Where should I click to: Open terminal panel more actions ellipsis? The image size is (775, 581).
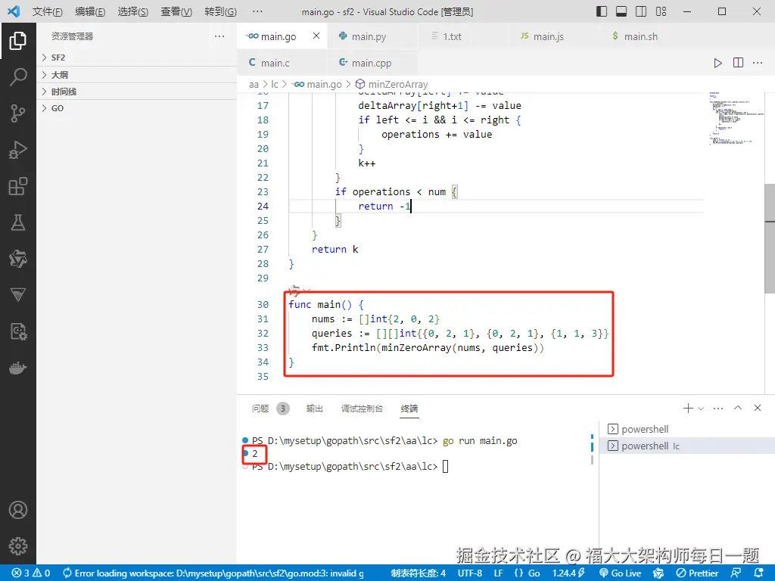718,408
